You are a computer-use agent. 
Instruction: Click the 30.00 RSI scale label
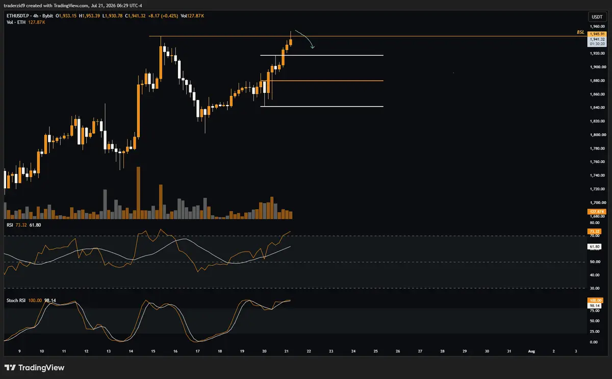(594, 288)
